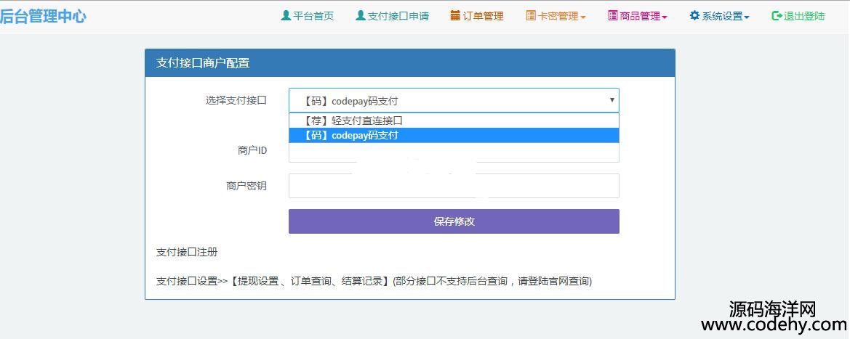Open the 支付接口申请 page

tap(398, 16)
